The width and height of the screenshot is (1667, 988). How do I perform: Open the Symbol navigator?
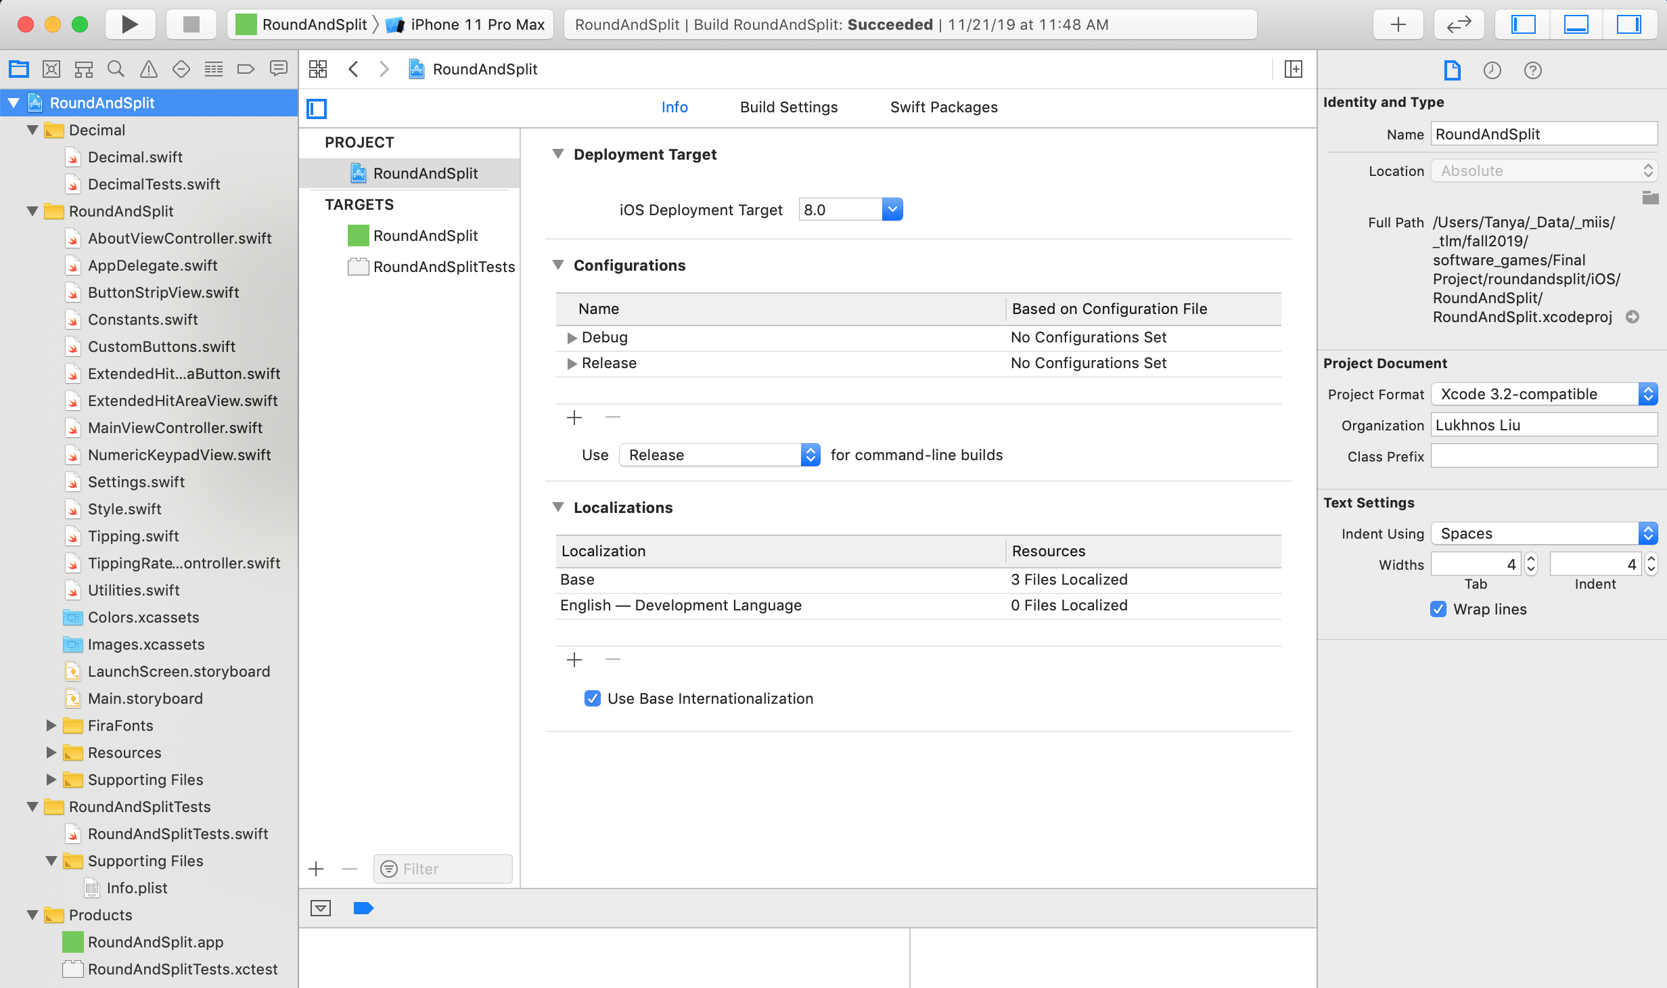point(84,69)
